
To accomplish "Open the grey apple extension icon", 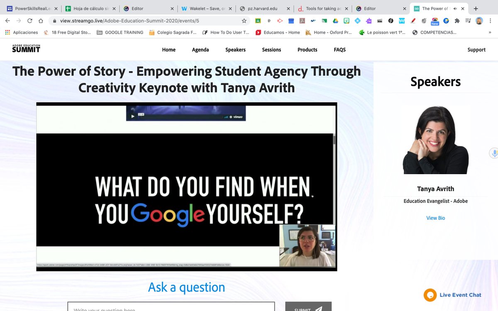I will [424, 21].
